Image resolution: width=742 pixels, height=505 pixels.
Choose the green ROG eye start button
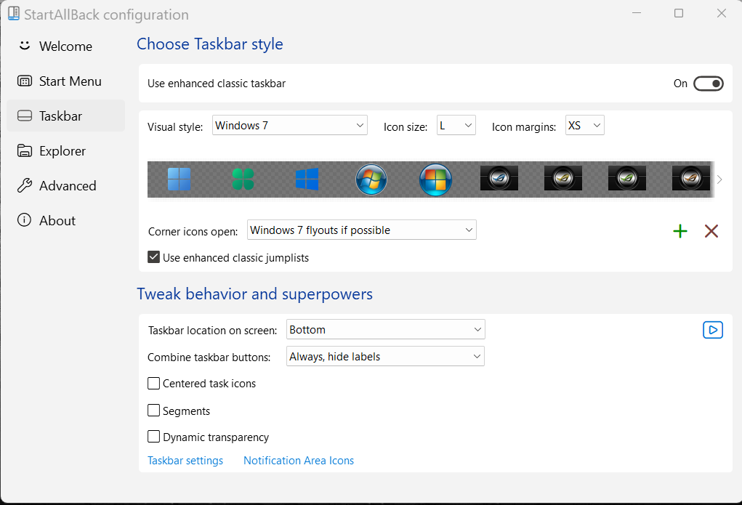(627, 179)
